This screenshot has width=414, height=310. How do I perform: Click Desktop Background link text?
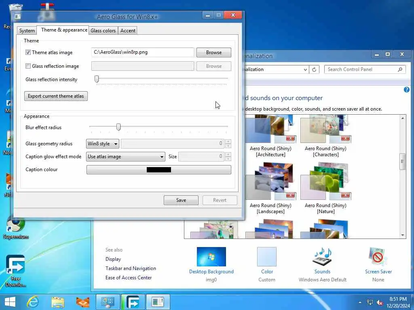coord(211,272)
